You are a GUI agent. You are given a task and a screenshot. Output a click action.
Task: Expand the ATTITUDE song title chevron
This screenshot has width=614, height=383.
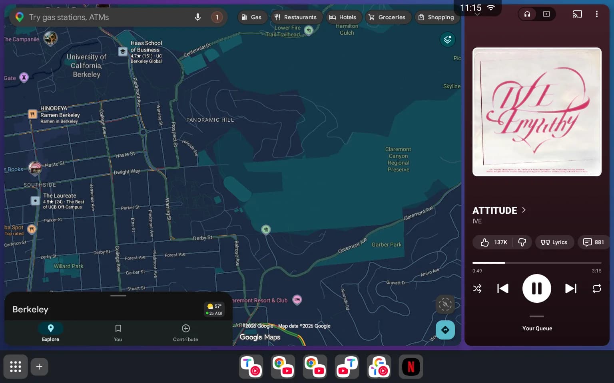(x=524, y=210)
